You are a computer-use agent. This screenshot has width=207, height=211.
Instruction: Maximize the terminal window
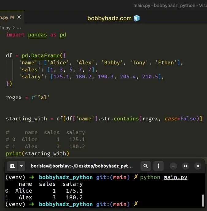pos(186,166)
